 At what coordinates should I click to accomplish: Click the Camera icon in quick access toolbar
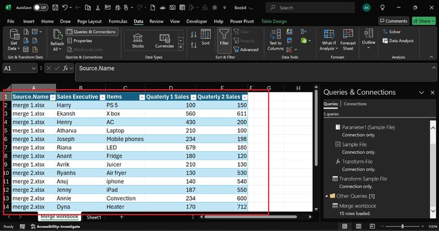[173, 7]
